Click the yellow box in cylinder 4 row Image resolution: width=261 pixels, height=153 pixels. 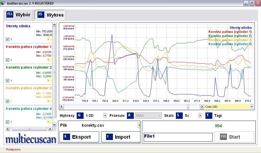tap(49, 122)
